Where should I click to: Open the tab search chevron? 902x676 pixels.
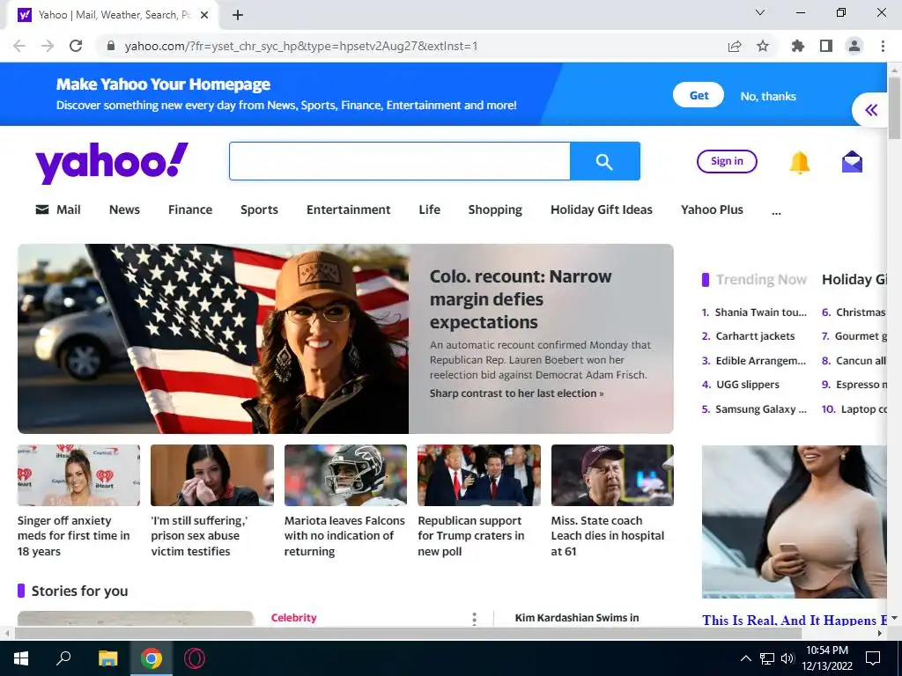[x=760, y=12]
